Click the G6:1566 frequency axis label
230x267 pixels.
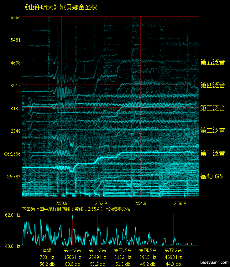tap(12, 154)
